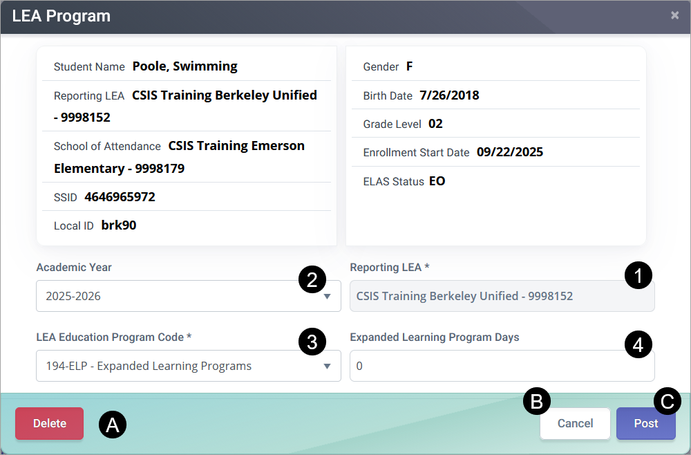The height and width of the screenshot is (455, 691).
Task: Select the Reporting LEA field
Action: point(502,296)
